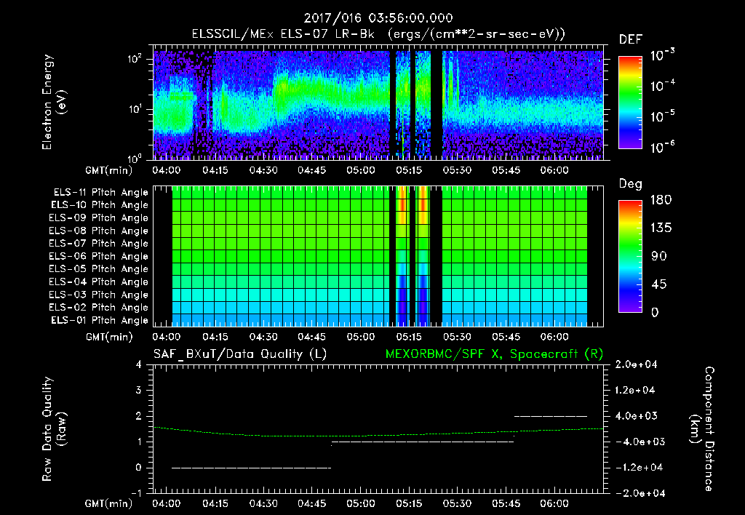Select the ELS-02 Pitch Angle row label
This screenshot has width=745, height=515.
click(x=99, y=308)
